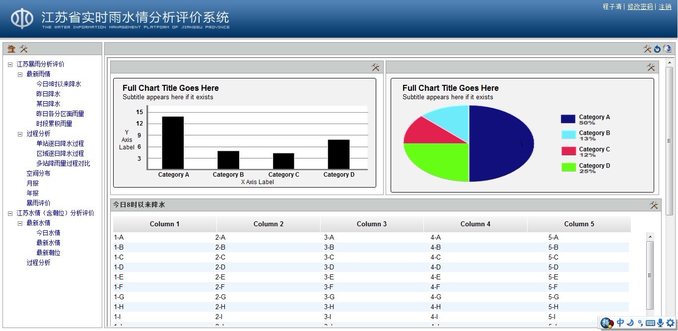Select table cell 5-H

(x=553, y=307)
